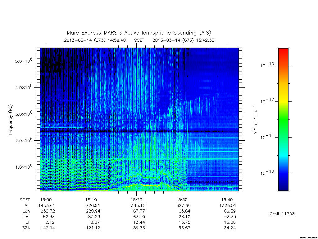Click SCET between the start and end times
The height and width of the screenshot is (239, 318).
pos(139,40)
